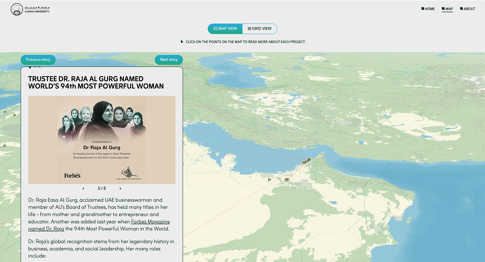
Task: Open the ABOUT page
Action: pos(468,9)
